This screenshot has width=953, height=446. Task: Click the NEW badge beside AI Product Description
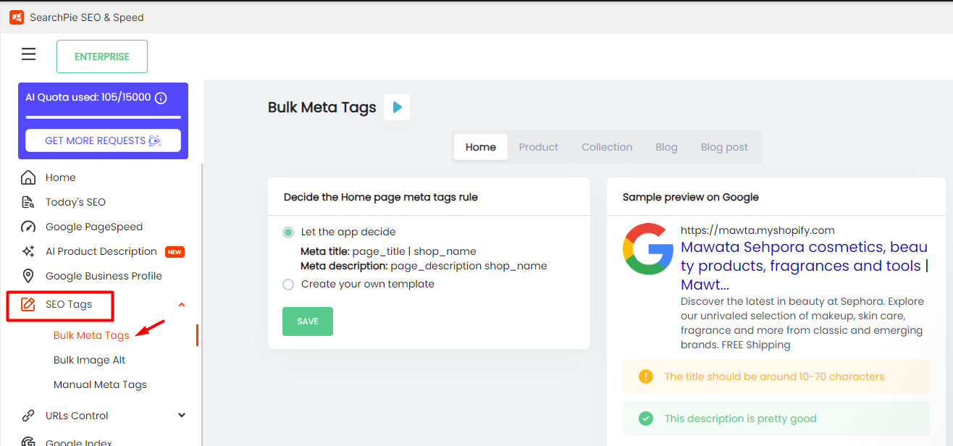(x=175, y=252)
